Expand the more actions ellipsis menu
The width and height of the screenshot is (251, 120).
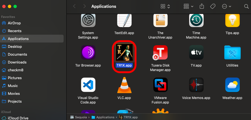226,6
